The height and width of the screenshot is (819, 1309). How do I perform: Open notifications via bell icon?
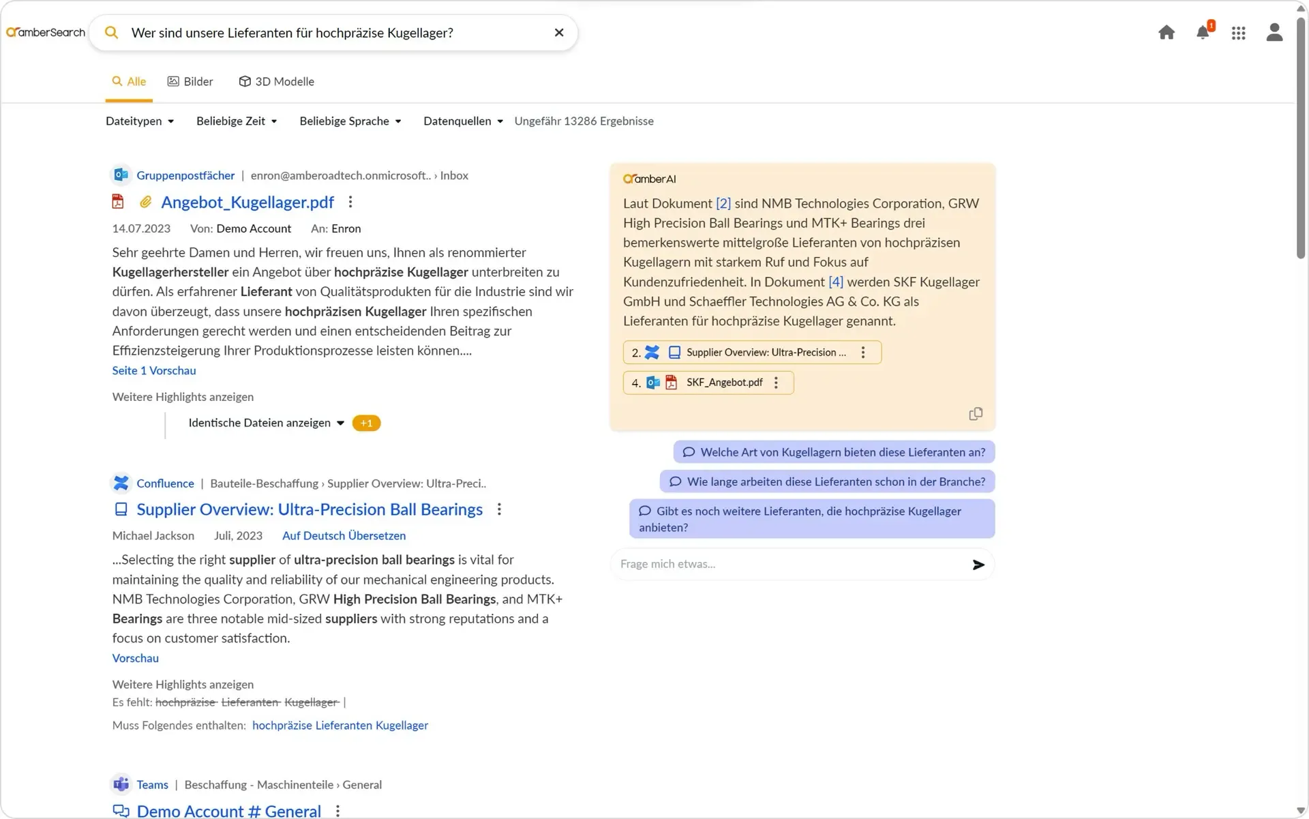1203,32
